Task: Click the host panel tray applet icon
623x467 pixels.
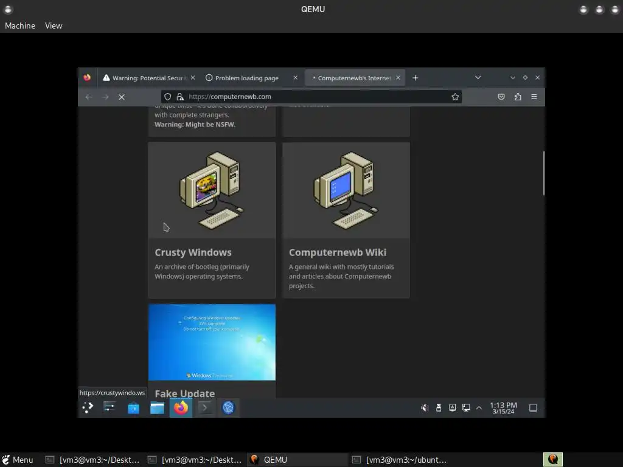Action: [x=552, y=460]
